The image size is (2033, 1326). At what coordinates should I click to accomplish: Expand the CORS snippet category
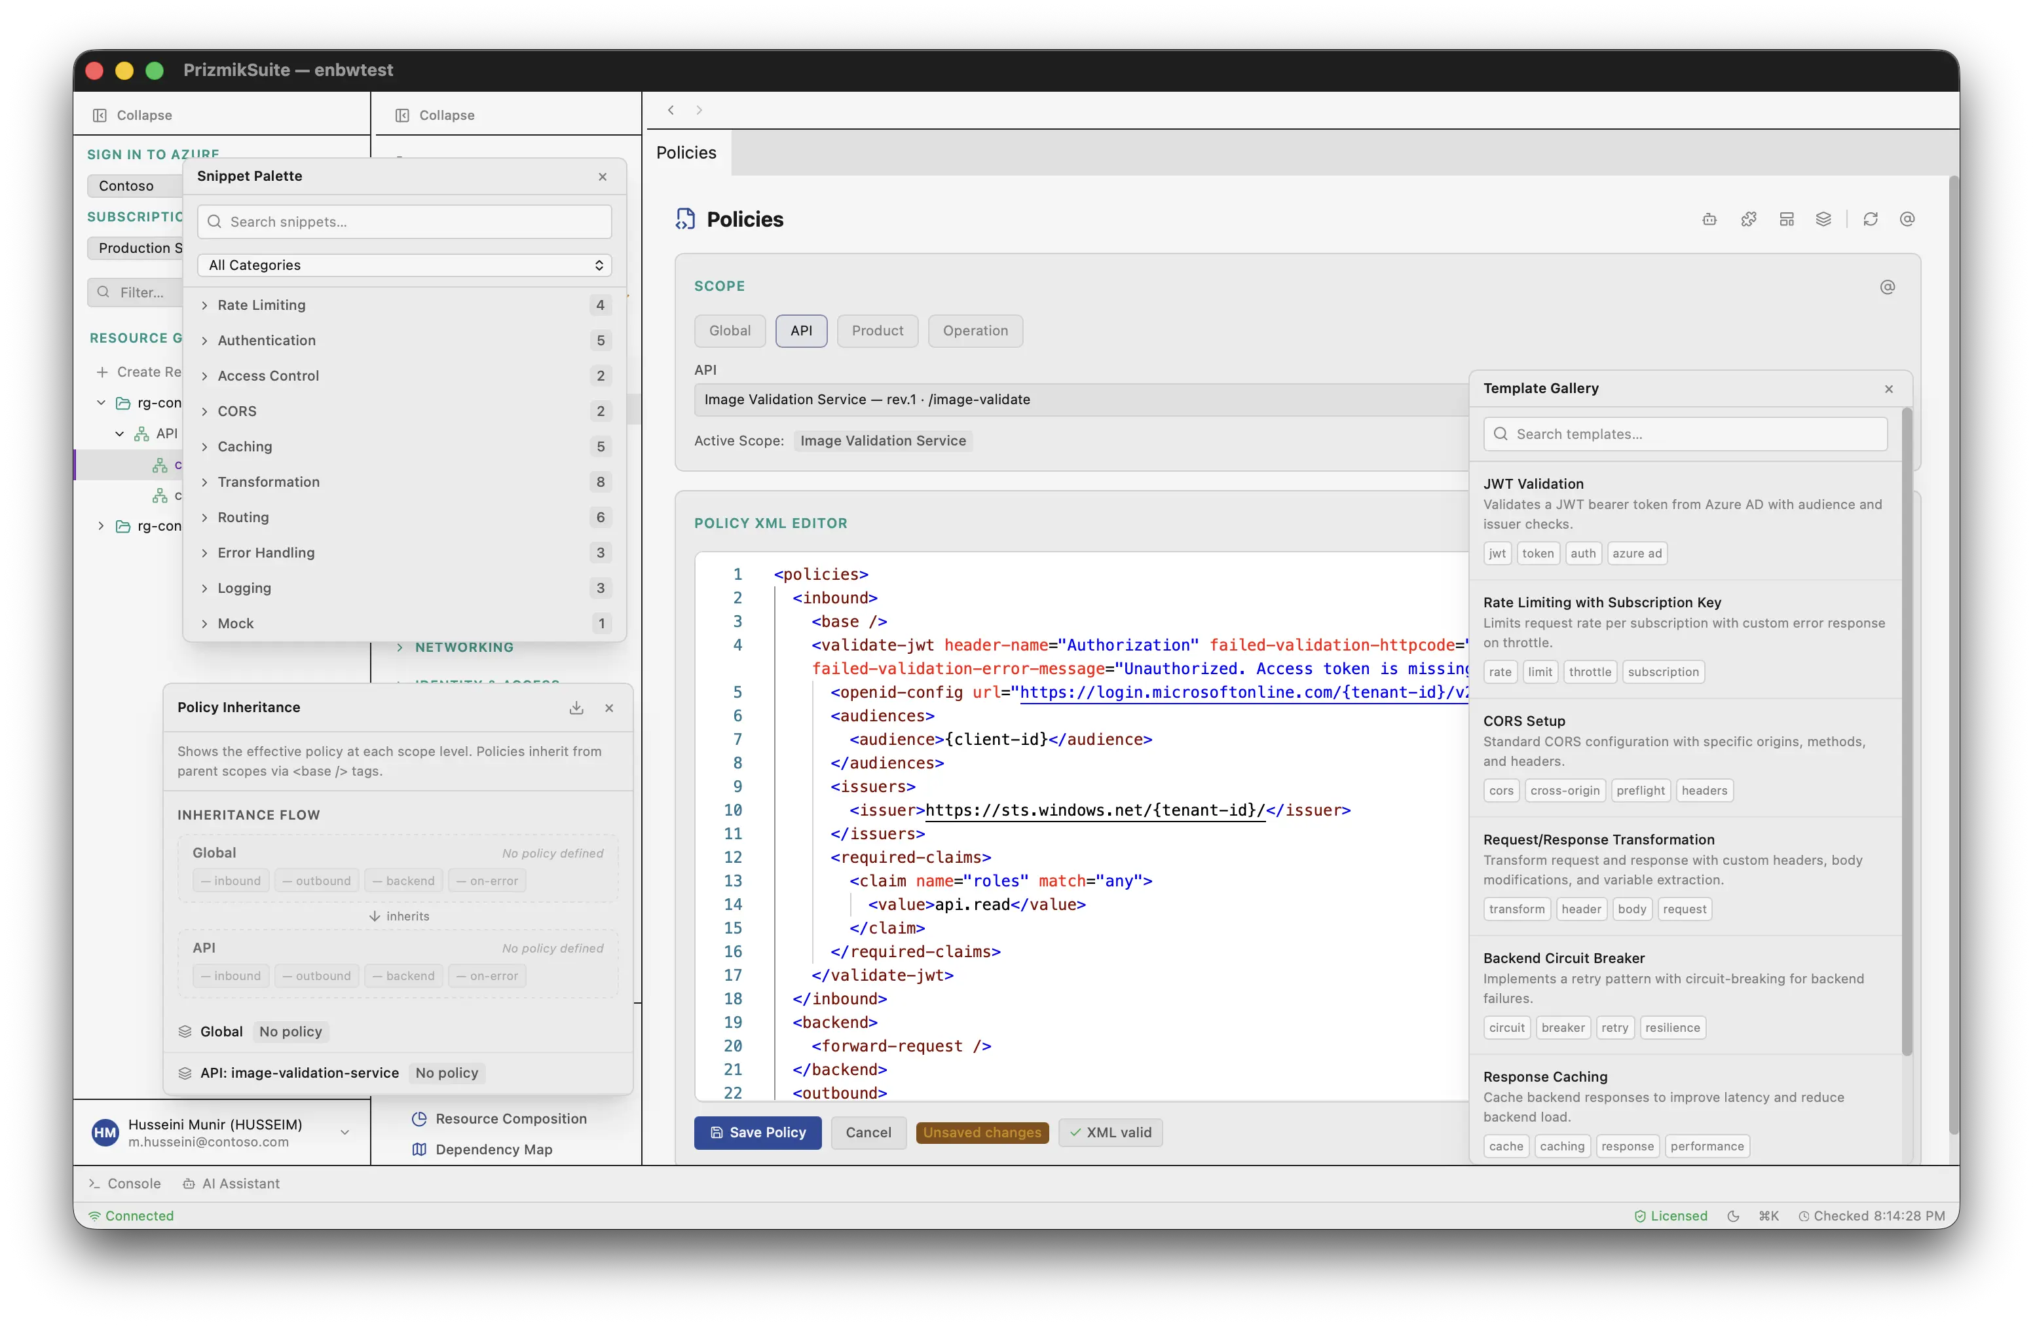tap(404, 412)
